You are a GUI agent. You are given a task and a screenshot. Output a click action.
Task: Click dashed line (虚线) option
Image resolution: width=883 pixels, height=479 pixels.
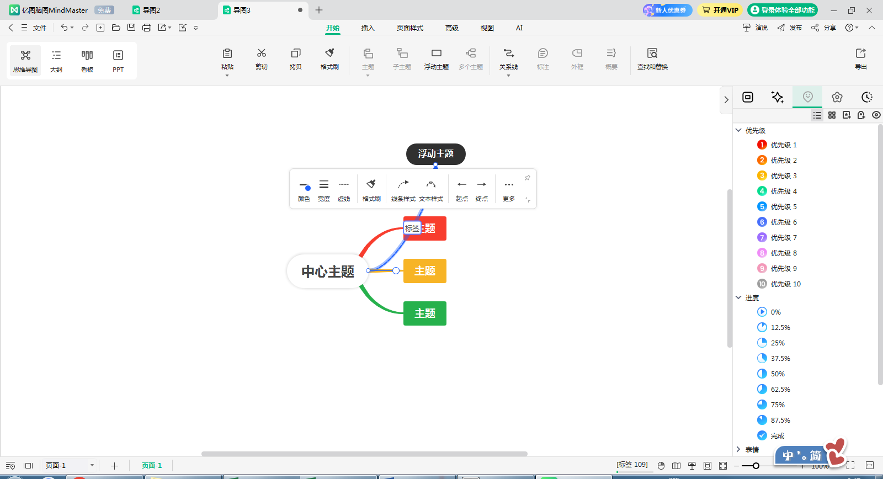344,190
